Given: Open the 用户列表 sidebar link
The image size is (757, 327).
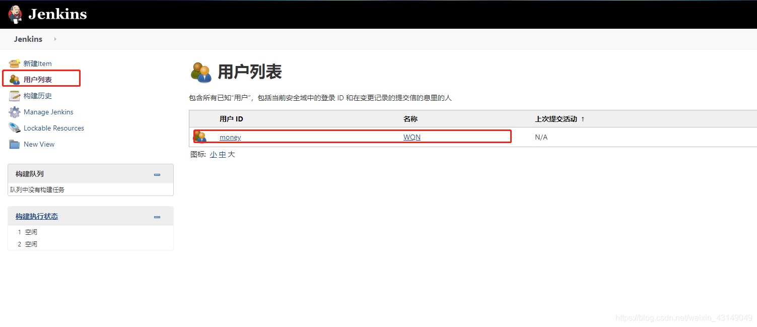Looking at the screenshot, I should (x=38, y=80).
